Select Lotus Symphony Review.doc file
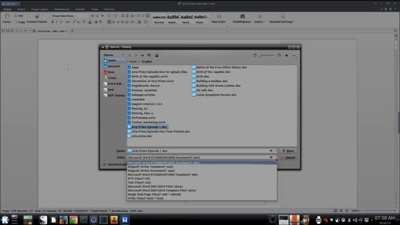Viewport: 400px width, 225px height. pos(214,95)
